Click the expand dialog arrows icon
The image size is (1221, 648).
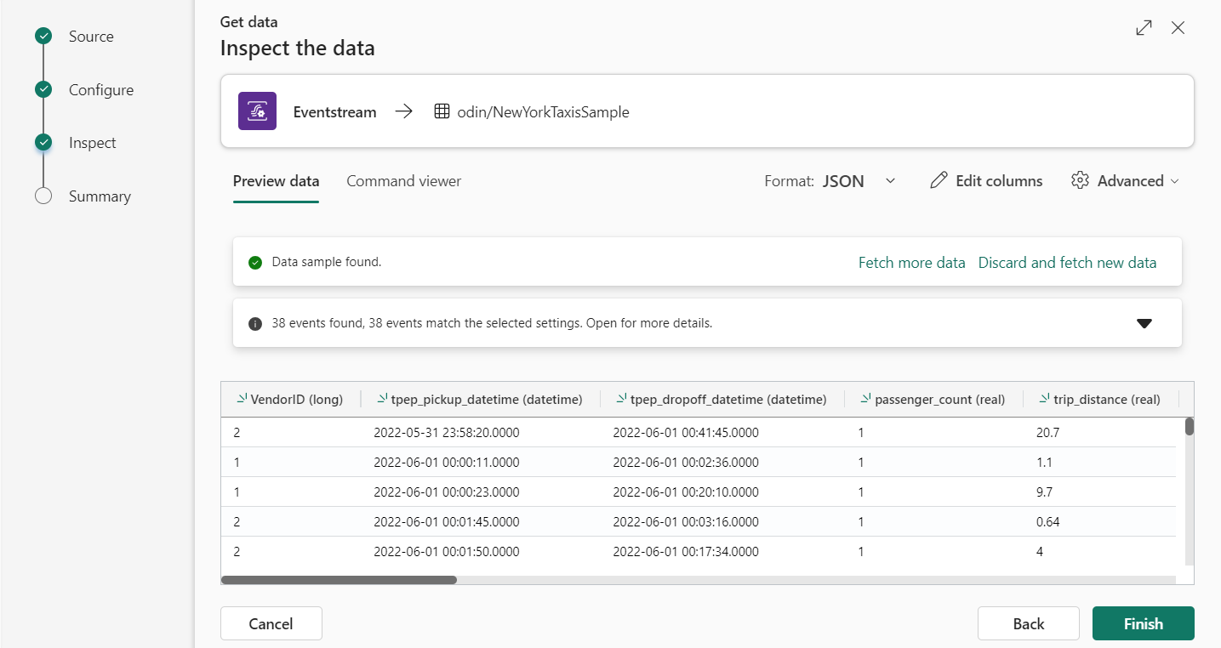tap(1144, 28)
